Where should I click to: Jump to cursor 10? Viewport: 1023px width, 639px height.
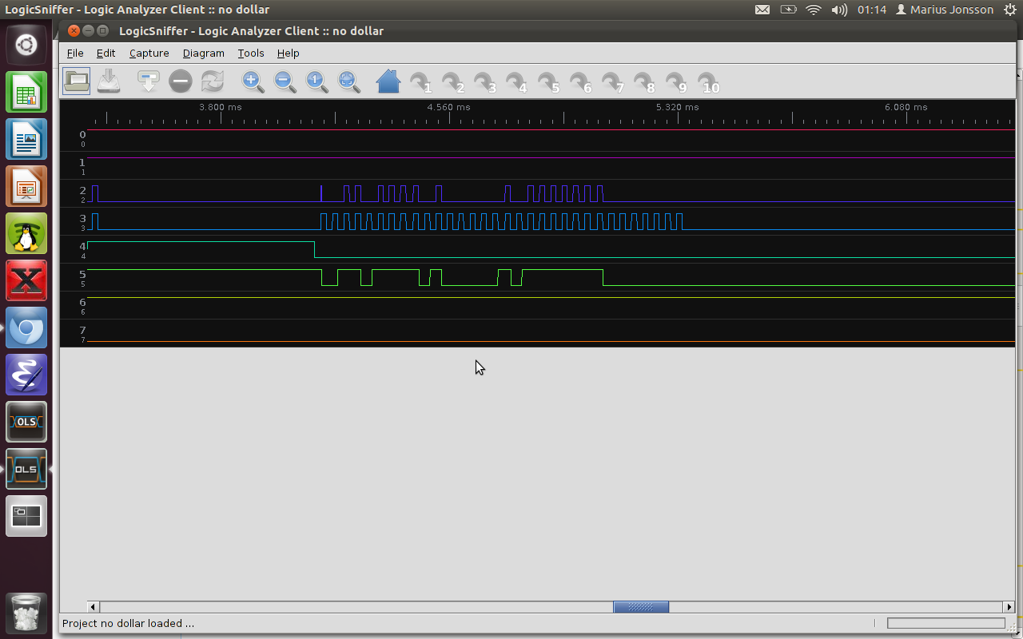pyautogui.click(x=709, y=82)
